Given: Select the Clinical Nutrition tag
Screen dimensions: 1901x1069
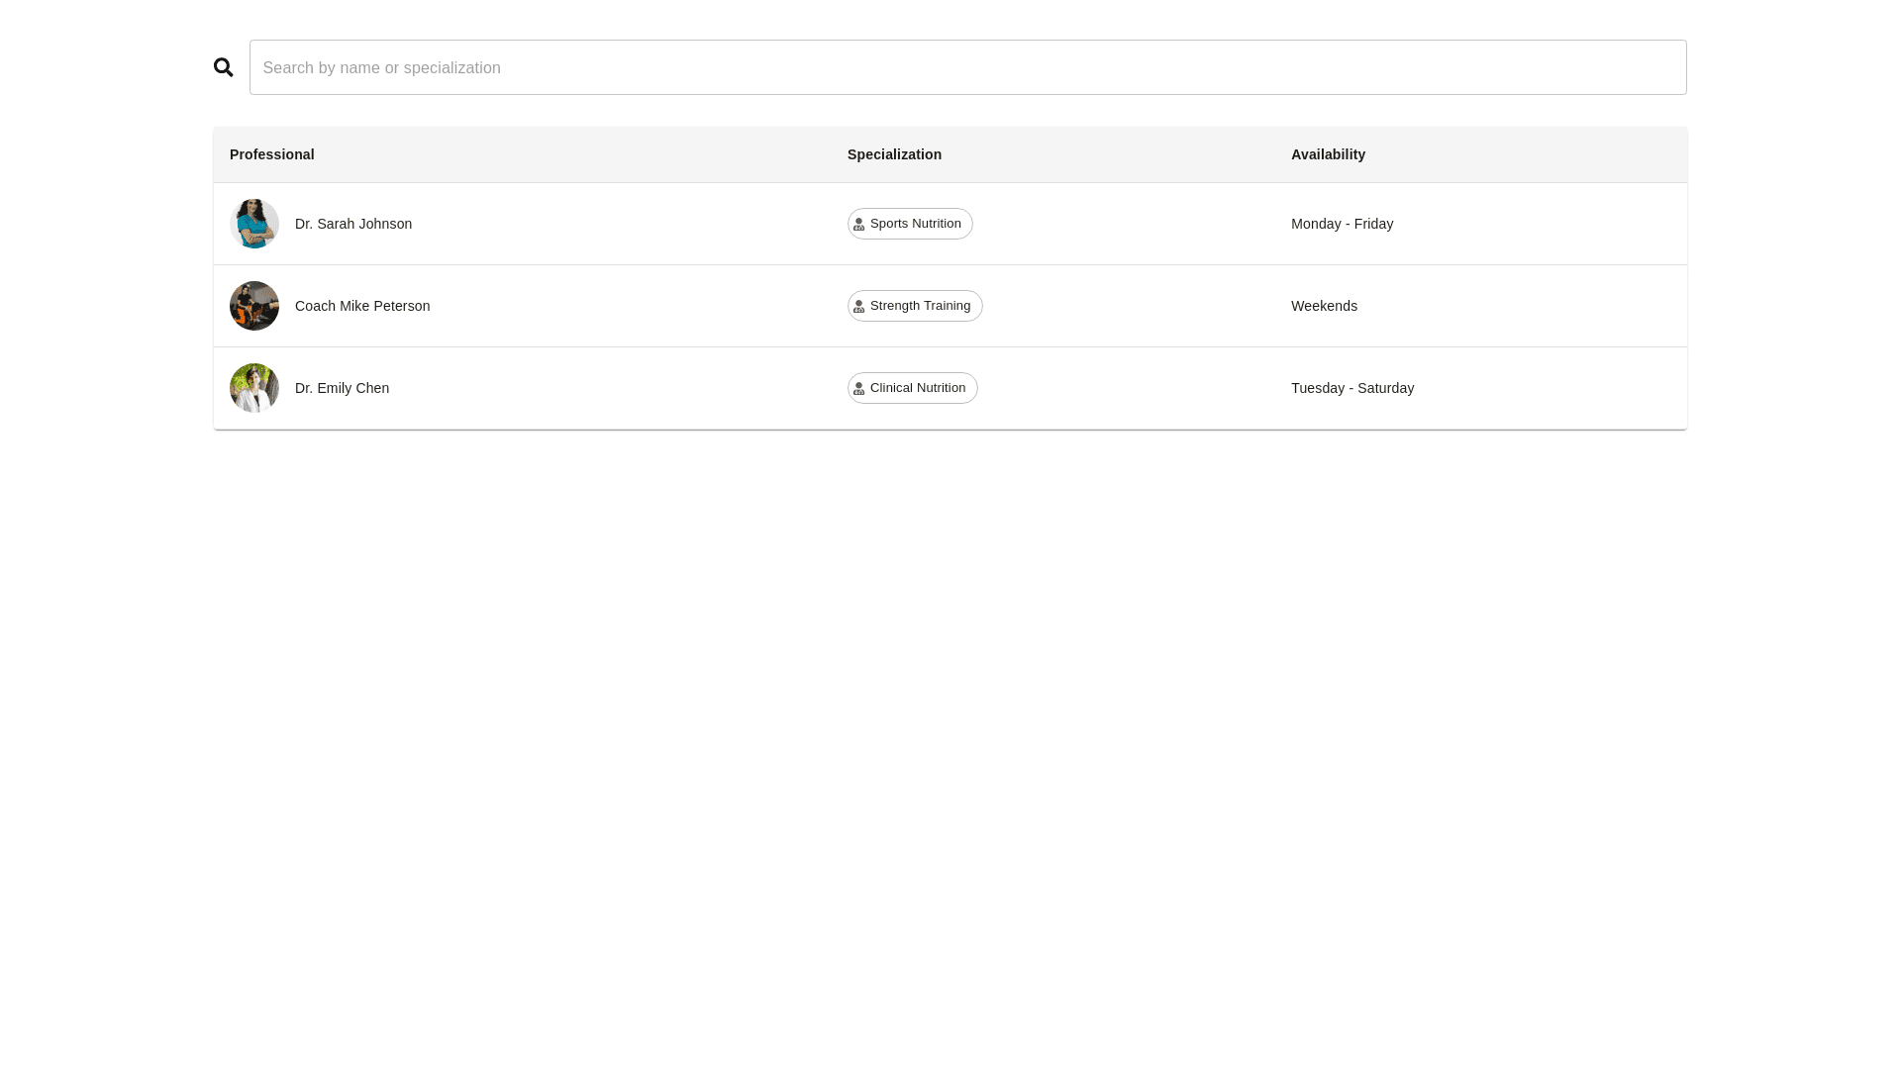Looking at the screenshot, I should (918, 388).
